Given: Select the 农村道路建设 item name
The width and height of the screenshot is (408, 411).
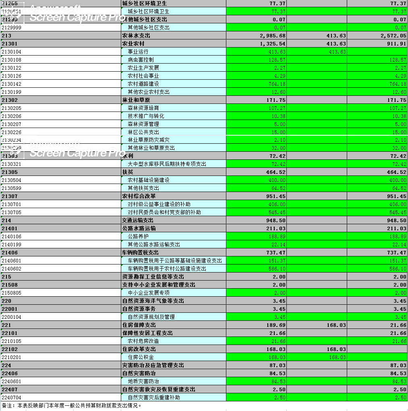Looking at the screenshot, I should click(174, 84).
